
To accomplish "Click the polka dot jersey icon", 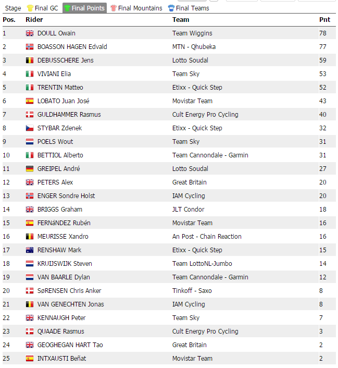I will pos(114,8).
